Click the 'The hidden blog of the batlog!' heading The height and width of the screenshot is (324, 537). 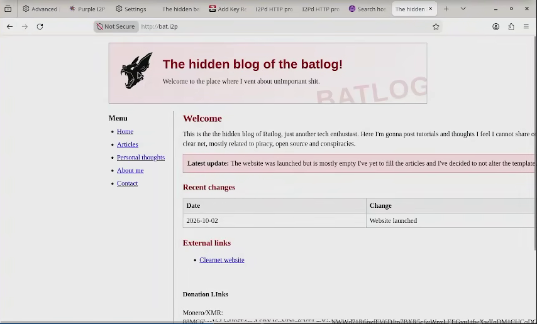click(252, 64)
